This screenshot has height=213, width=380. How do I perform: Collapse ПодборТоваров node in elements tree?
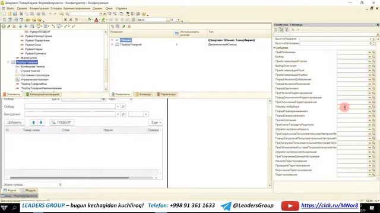coord(8,62)
